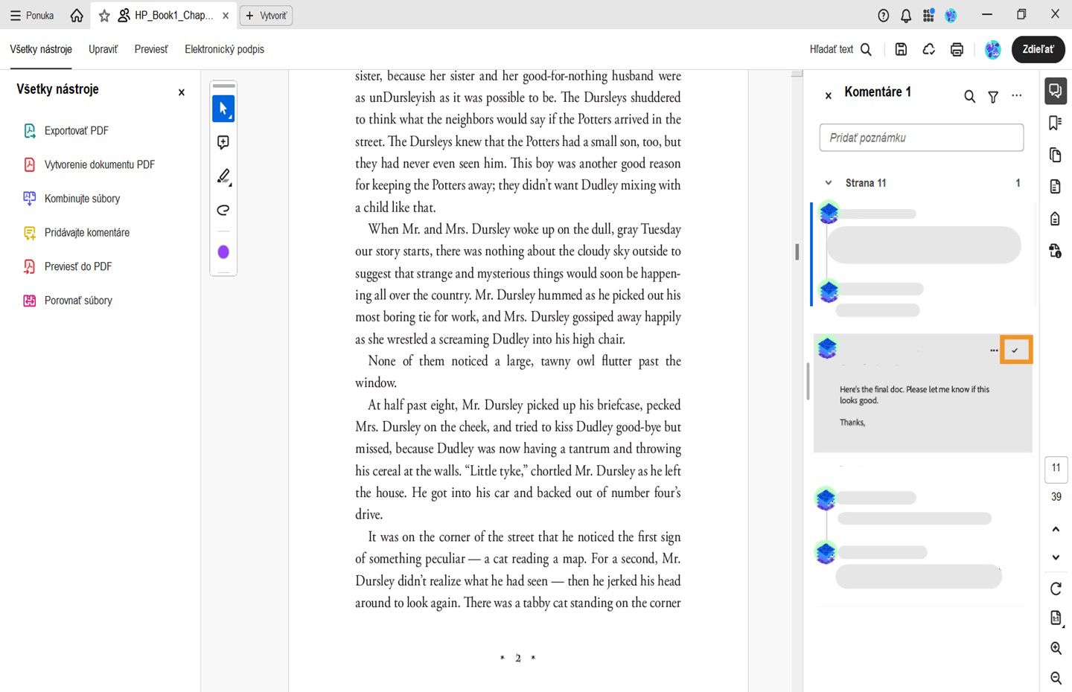The width and height of the screenshot is (1072, 692).
Task: Open the notifications bell
Action: (x=906, y=15)
